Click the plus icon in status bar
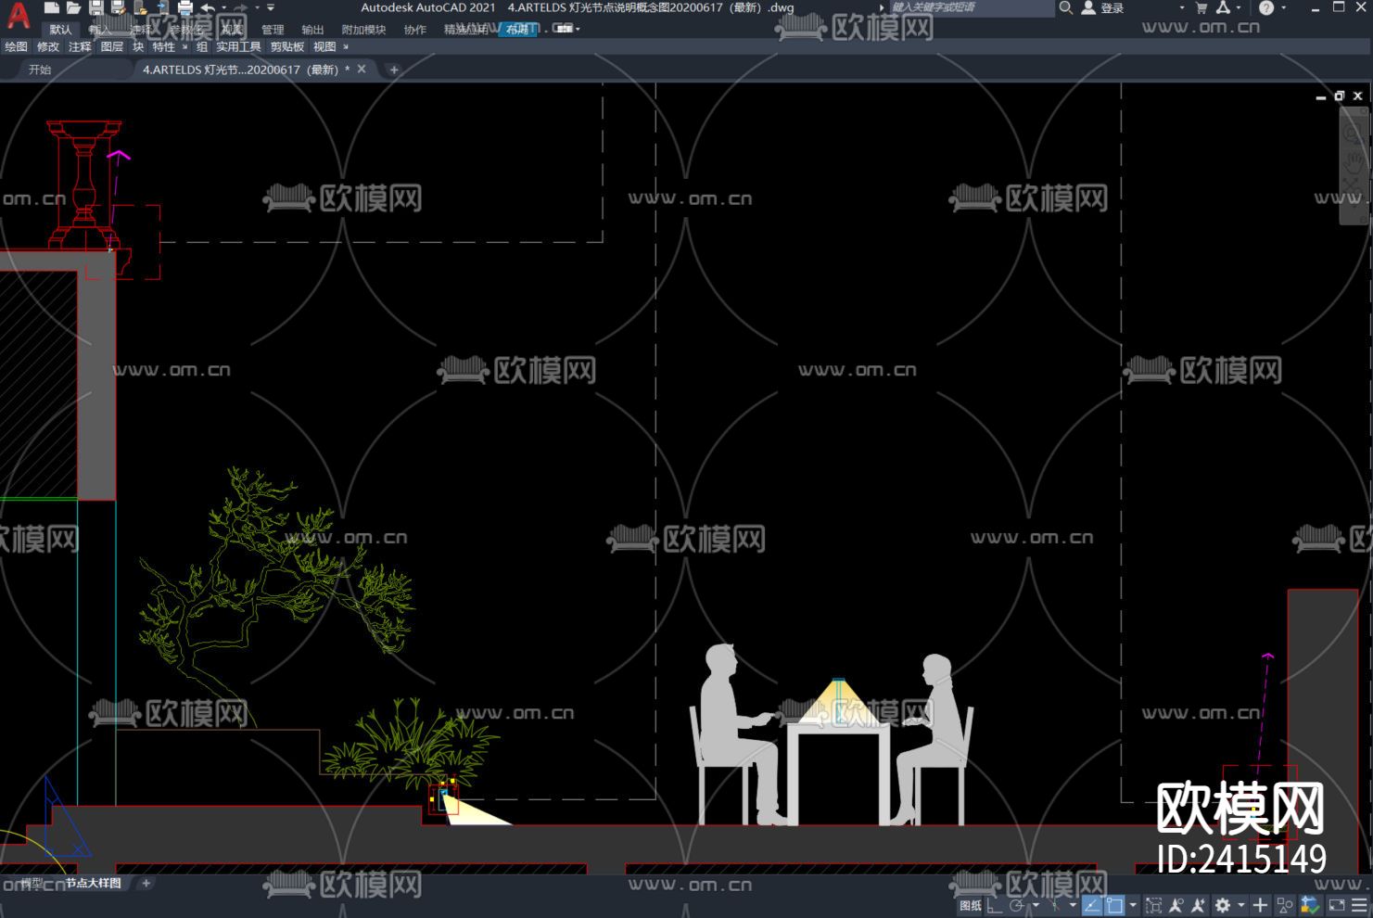Screen dimensions: 1373x918 click(1260, 905)
